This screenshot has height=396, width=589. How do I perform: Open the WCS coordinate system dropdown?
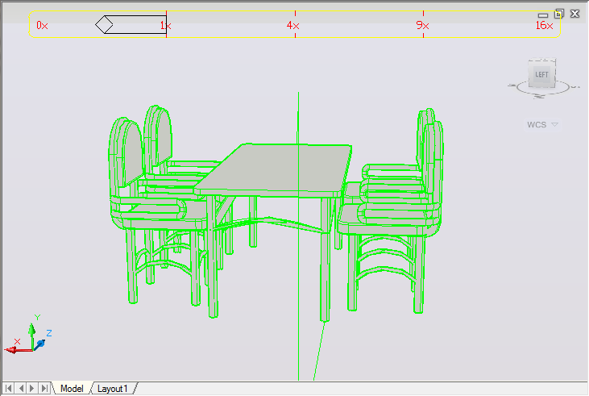tap(542, 125)
